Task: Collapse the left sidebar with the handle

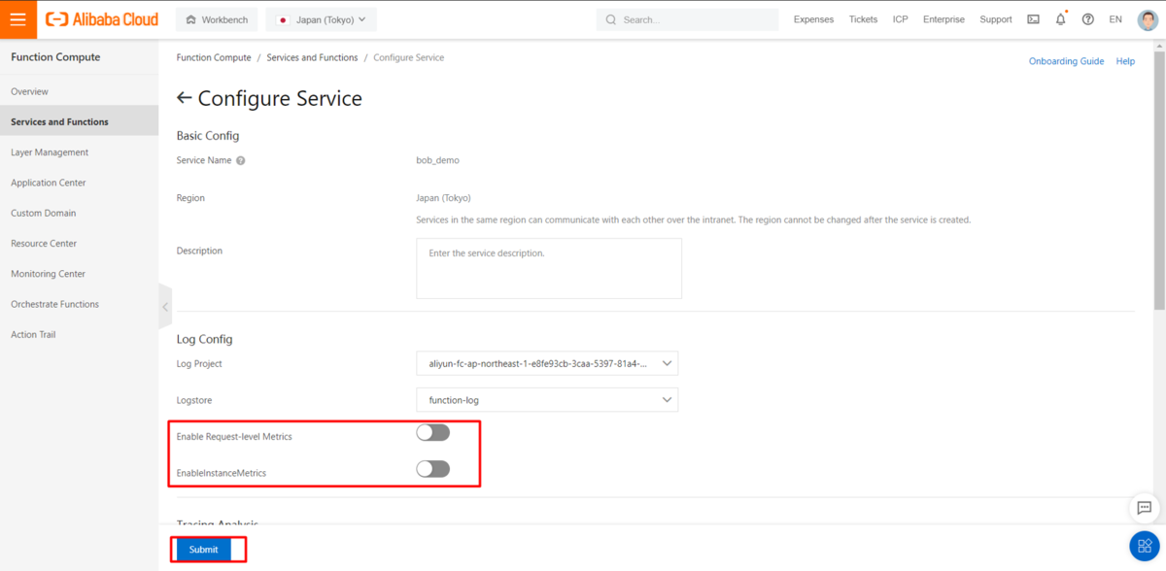Action: (x=165, y=307)
